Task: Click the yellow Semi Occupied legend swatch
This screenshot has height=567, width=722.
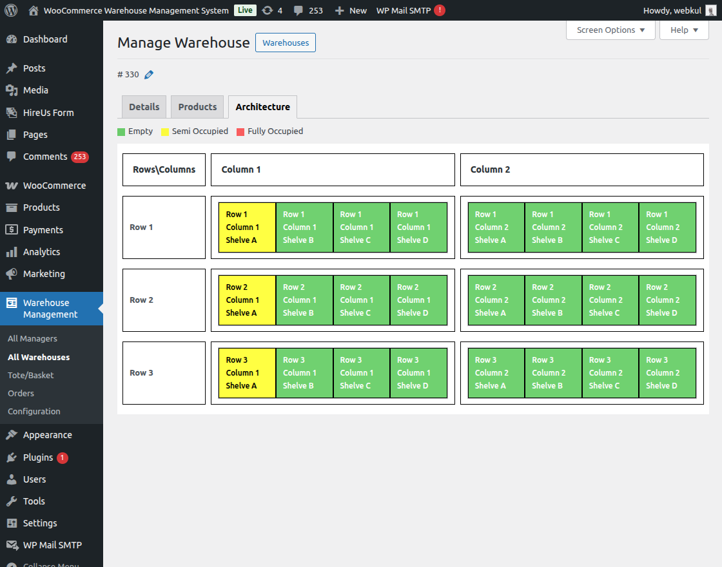Action: [x=165, y=132]
